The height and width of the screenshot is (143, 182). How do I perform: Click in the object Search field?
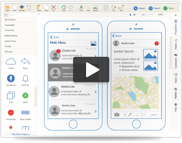pos(22,15)
